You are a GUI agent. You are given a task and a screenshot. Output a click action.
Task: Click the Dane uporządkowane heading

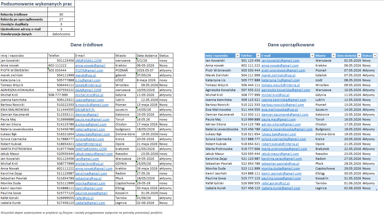point(291,45)
